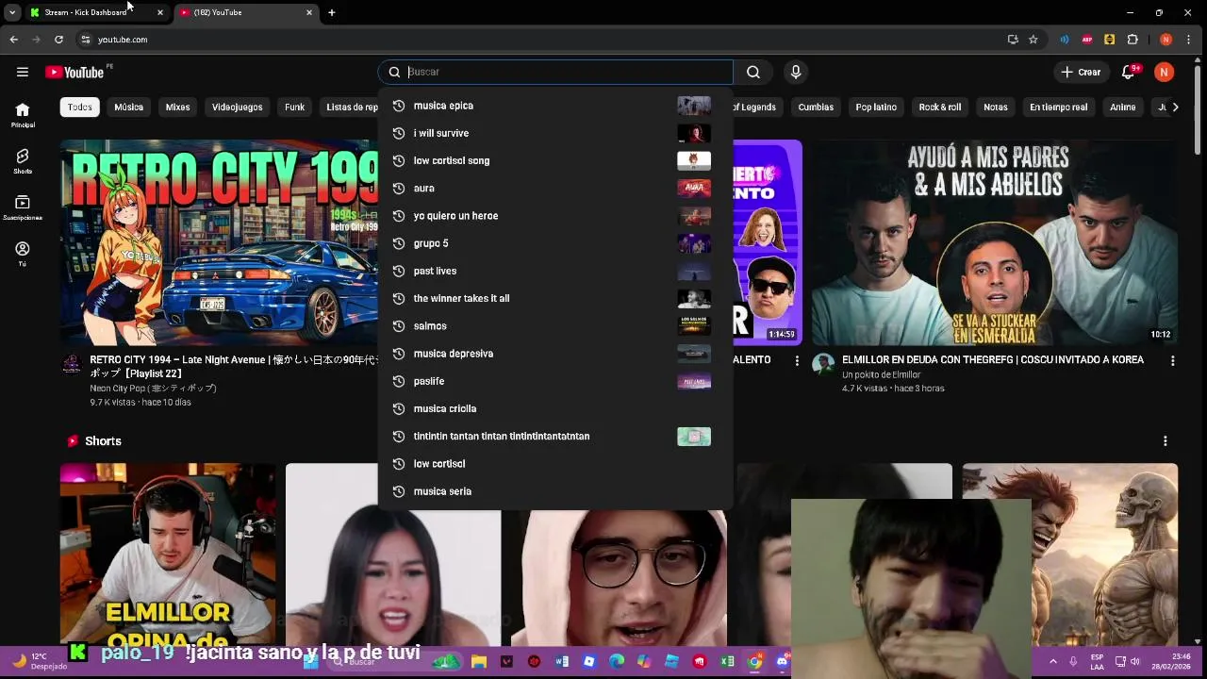Open Word from the taskbar

point(562,662)
